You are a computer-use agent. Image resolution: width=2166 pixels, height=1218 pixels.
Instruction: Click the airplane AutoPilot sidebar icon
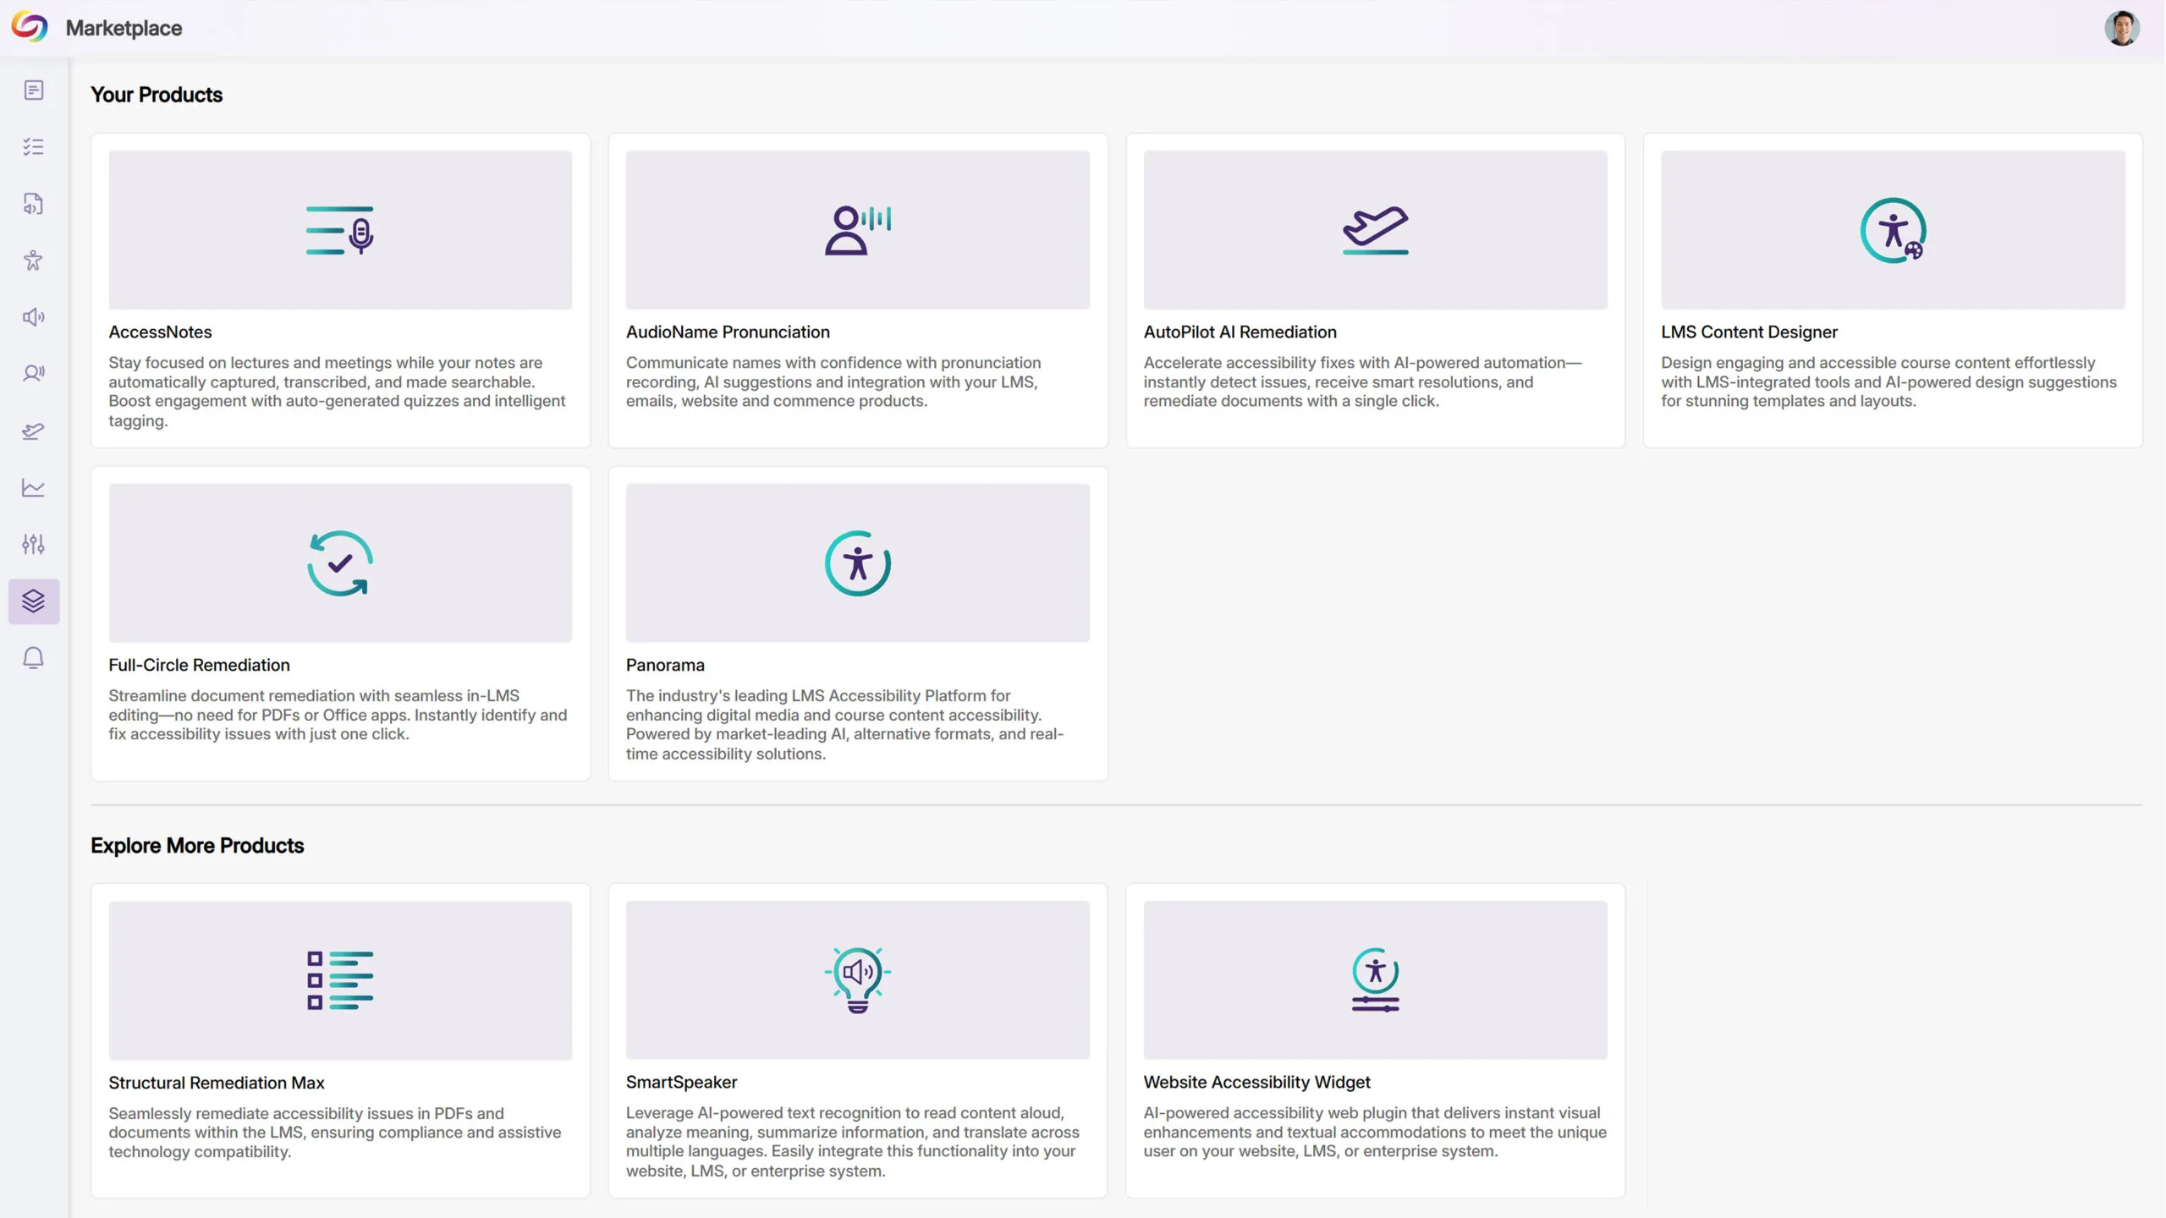[34, 431]
